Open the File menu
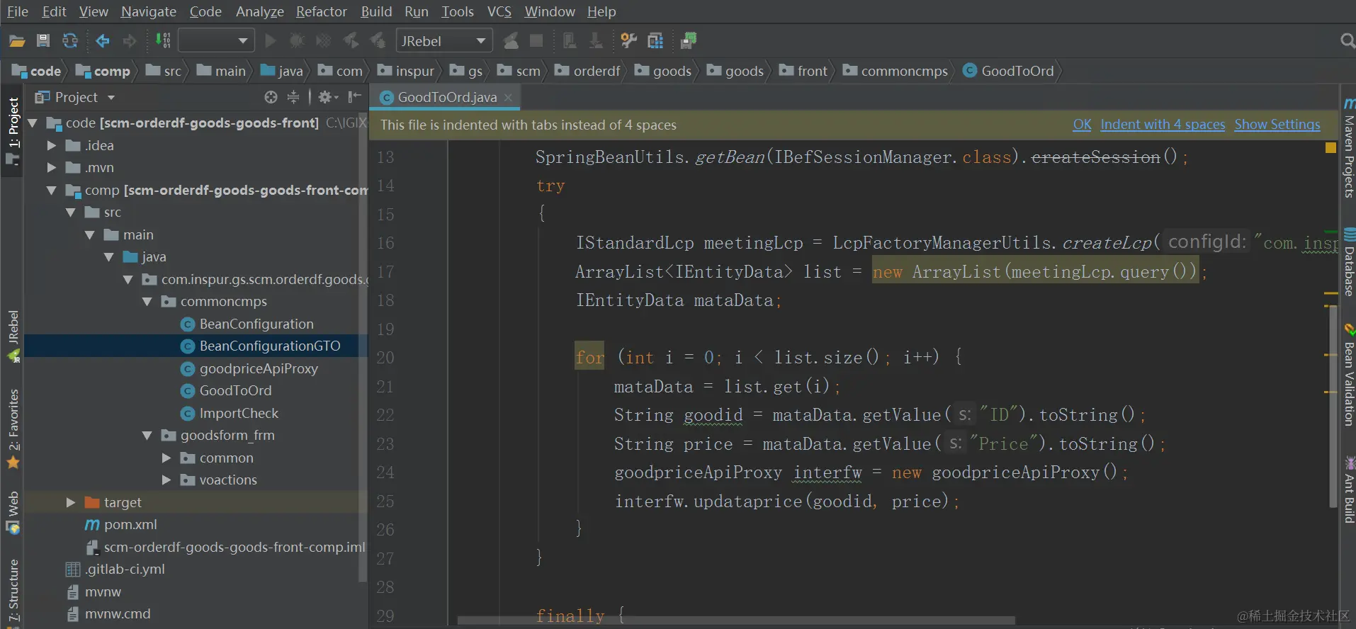This screenshot has width=1356, height=629. click(x=18, y=11)
